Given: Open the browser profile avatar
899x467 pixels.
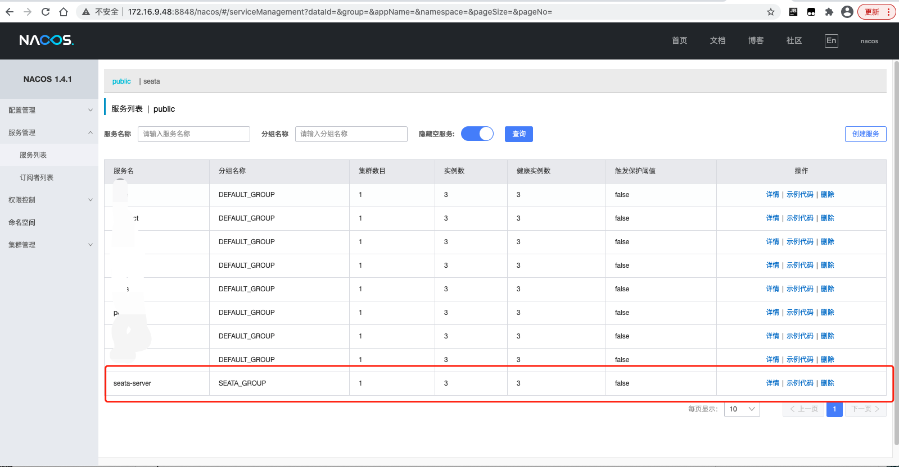Looking at the screenshot, I should pos(847,12).
